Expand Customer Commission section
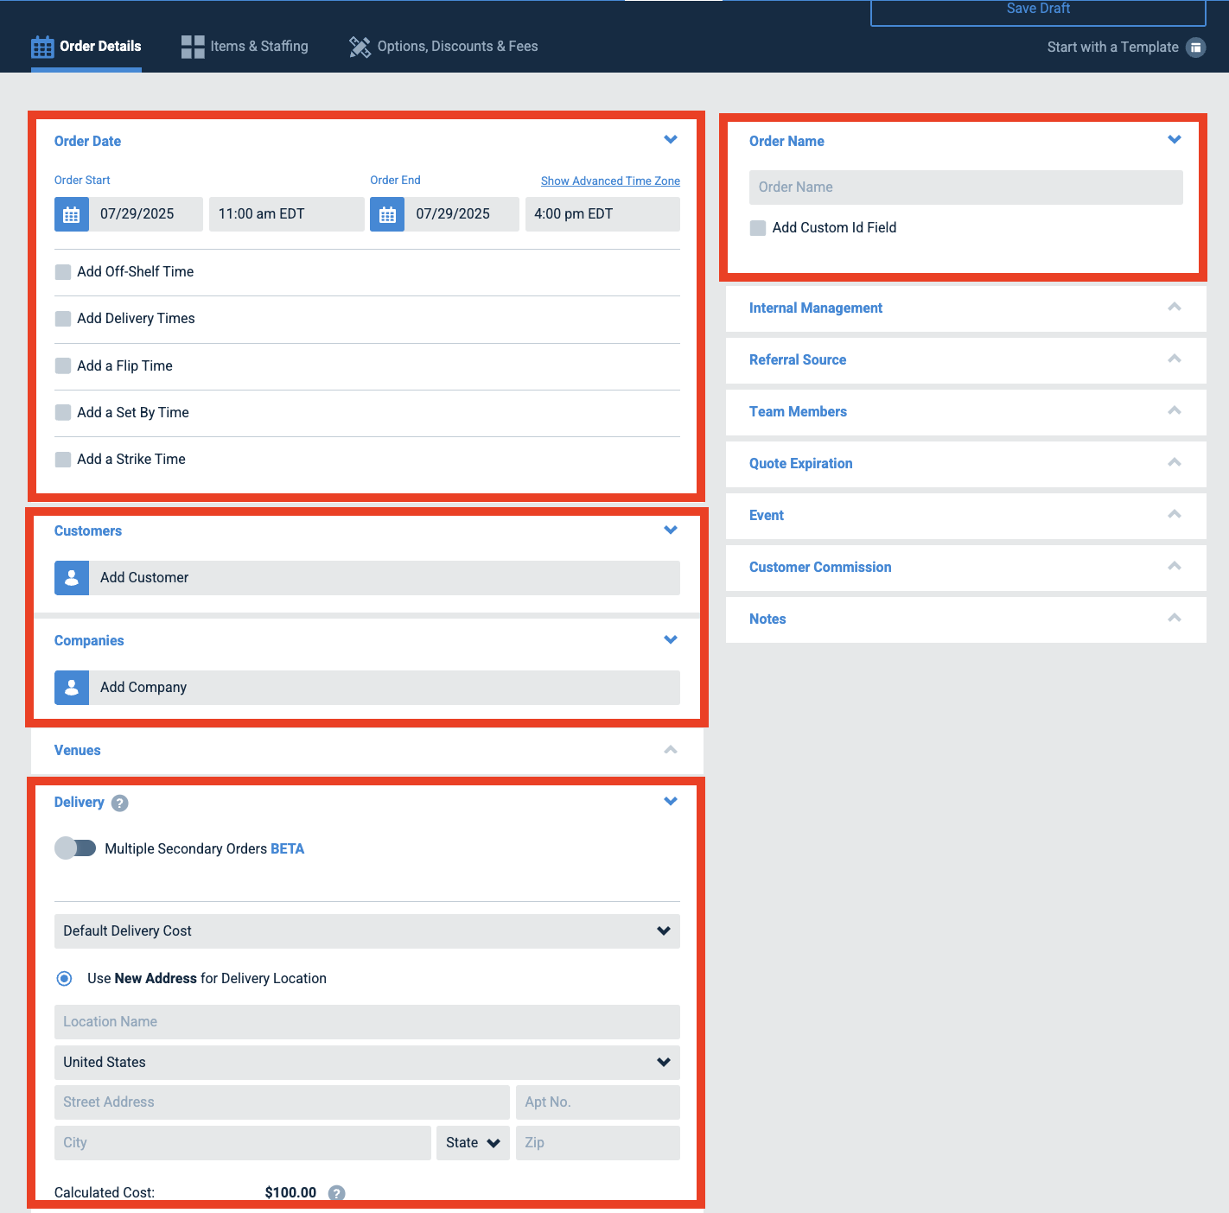The width and height of the screenshot is (1229, 1213). [x=1175, y=567]
